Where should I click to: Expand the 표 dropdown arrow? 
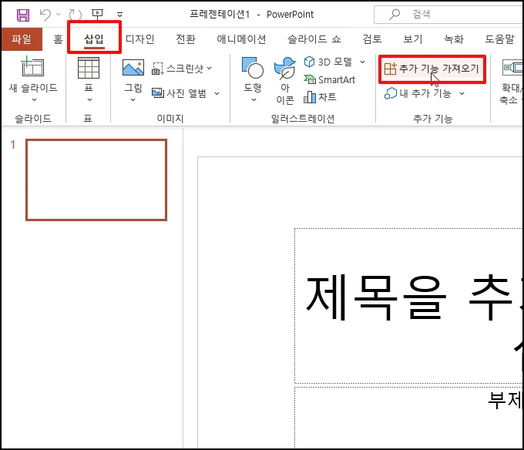tap(89, 99)
